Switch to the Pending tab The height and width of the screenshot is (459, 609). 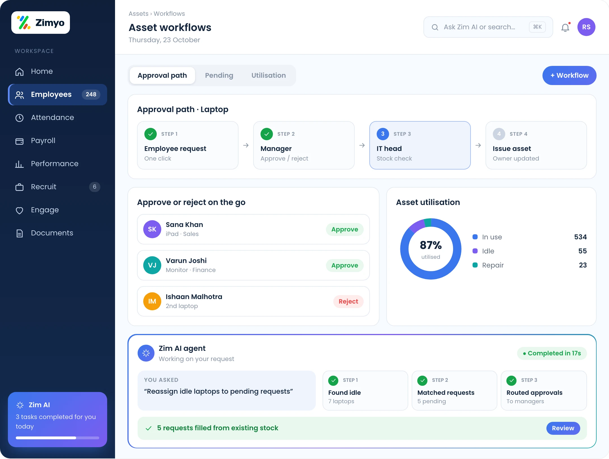click(219, 75)
